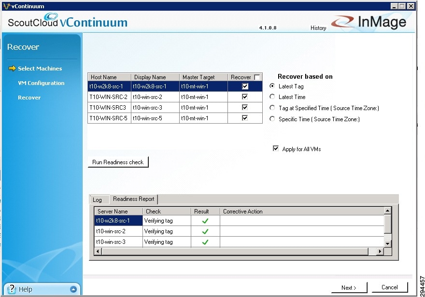Click the report scroll left arrow

click(98, 252)
